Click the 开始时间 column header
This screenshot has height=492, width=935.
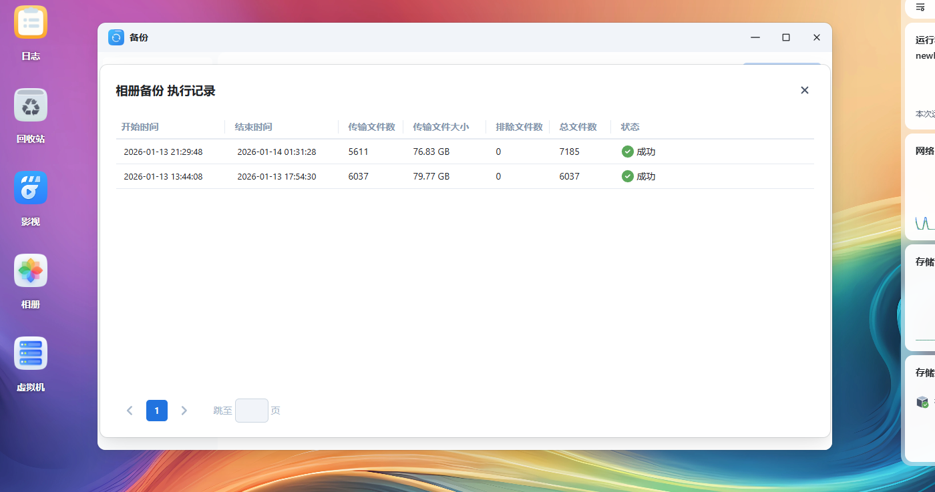click(x=140, y=127)
